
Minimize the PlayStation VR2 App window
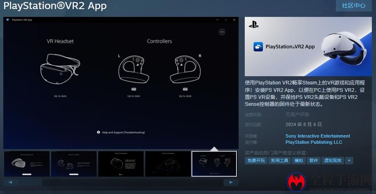pos(217,20)
